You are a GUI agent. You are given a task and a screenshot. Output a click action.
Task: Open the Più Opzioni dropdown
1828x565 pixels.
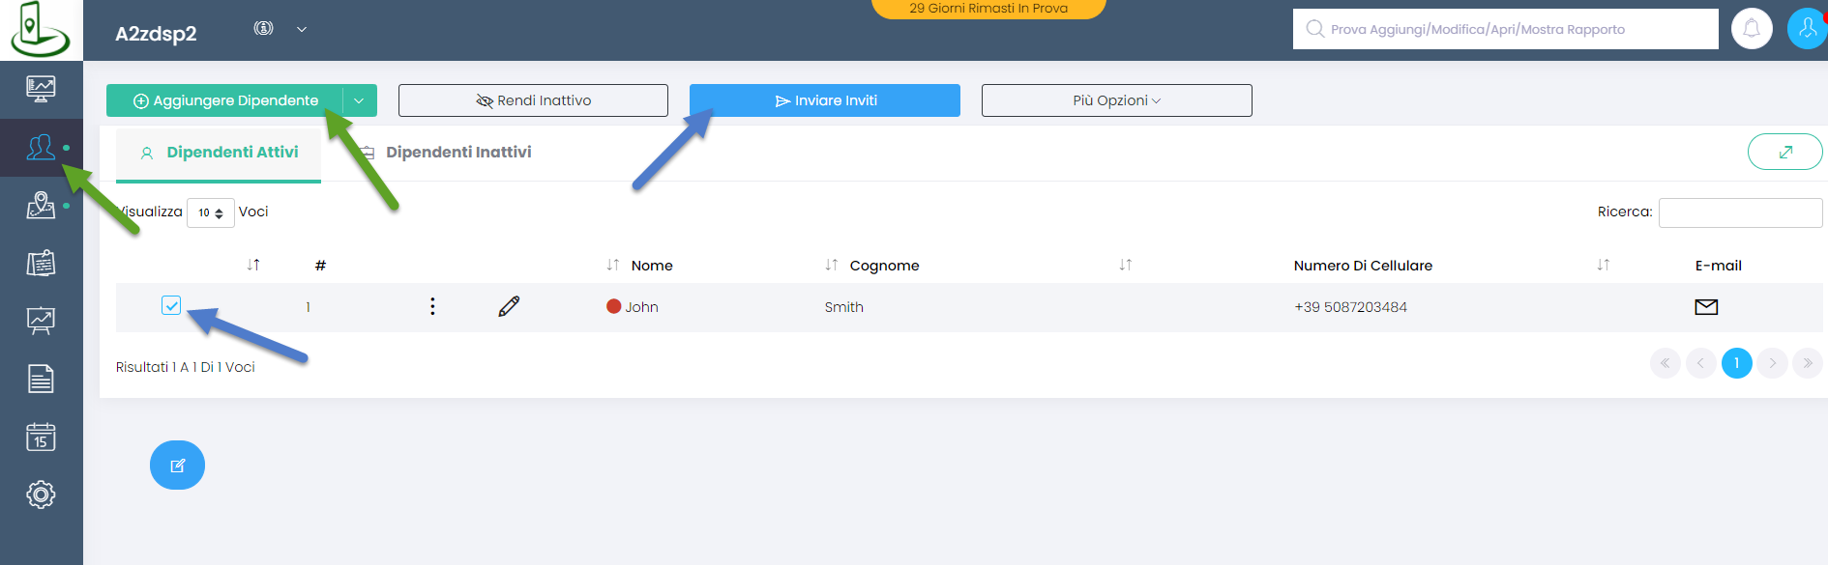pyautogui.click(x=1116, y=100)
